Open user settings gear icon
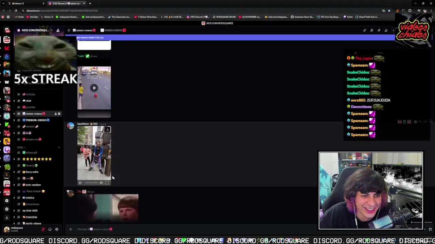The width and height of the screenshot is (435, 244). pyautogui.click(x=57, y=229)
